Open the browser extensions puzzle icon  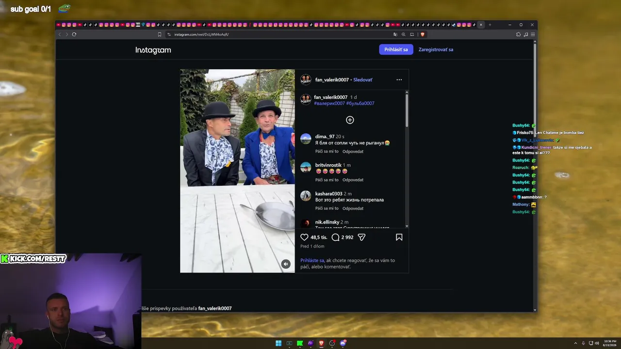coord(518,34)
